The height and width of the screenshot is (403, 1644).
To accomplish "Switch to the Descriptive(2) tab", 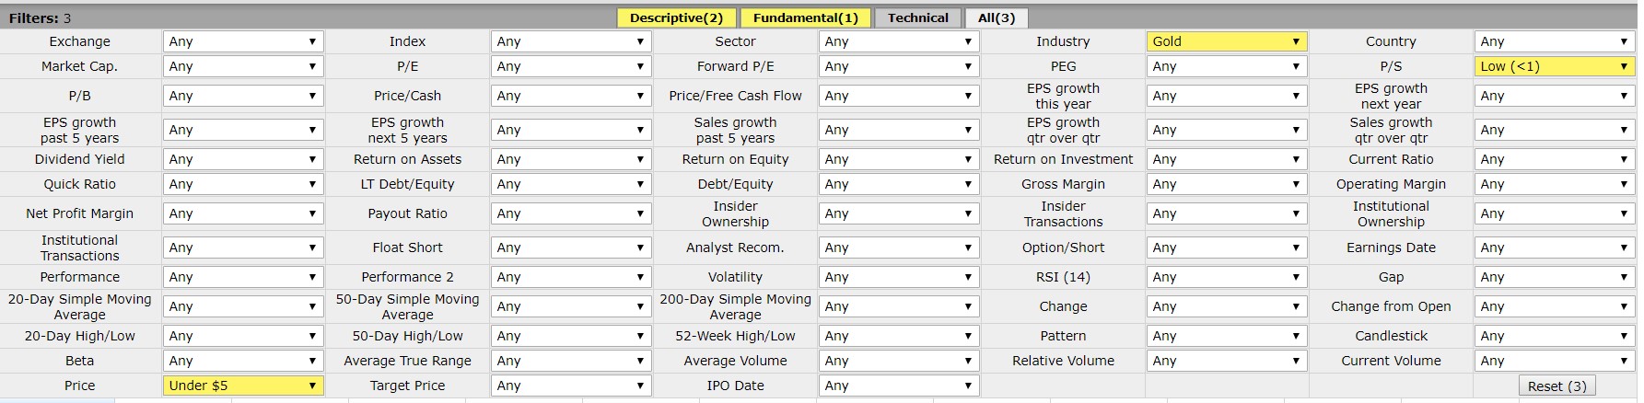I will tap(676, 17).
